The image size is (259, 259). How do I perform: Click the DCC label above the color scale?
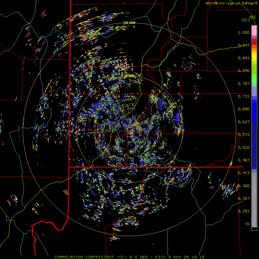point(253,17)
